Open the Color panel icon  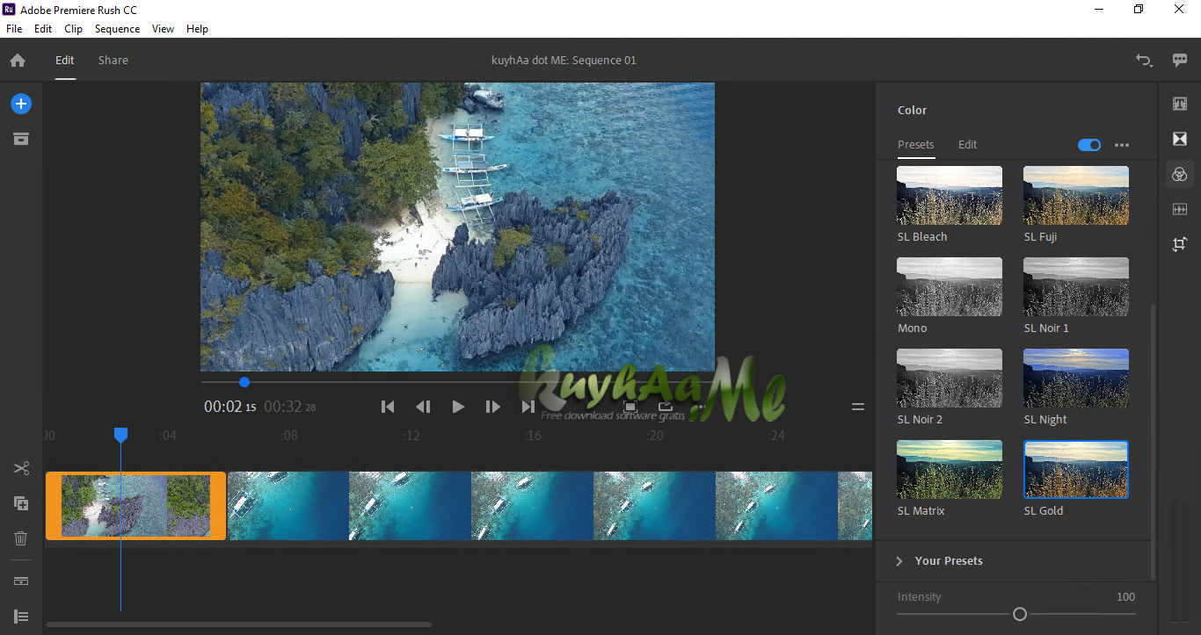click(1180, 174)
